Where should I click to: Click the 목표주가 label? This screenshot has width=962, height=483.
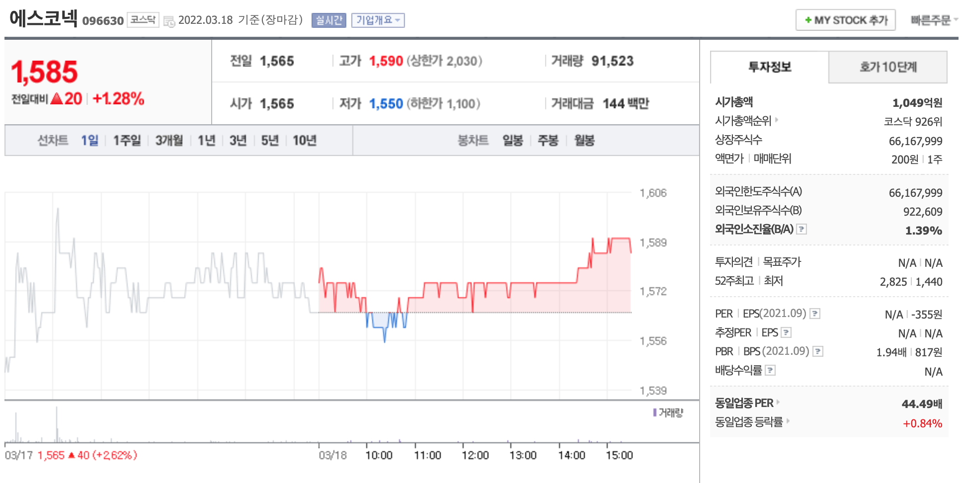782,262
